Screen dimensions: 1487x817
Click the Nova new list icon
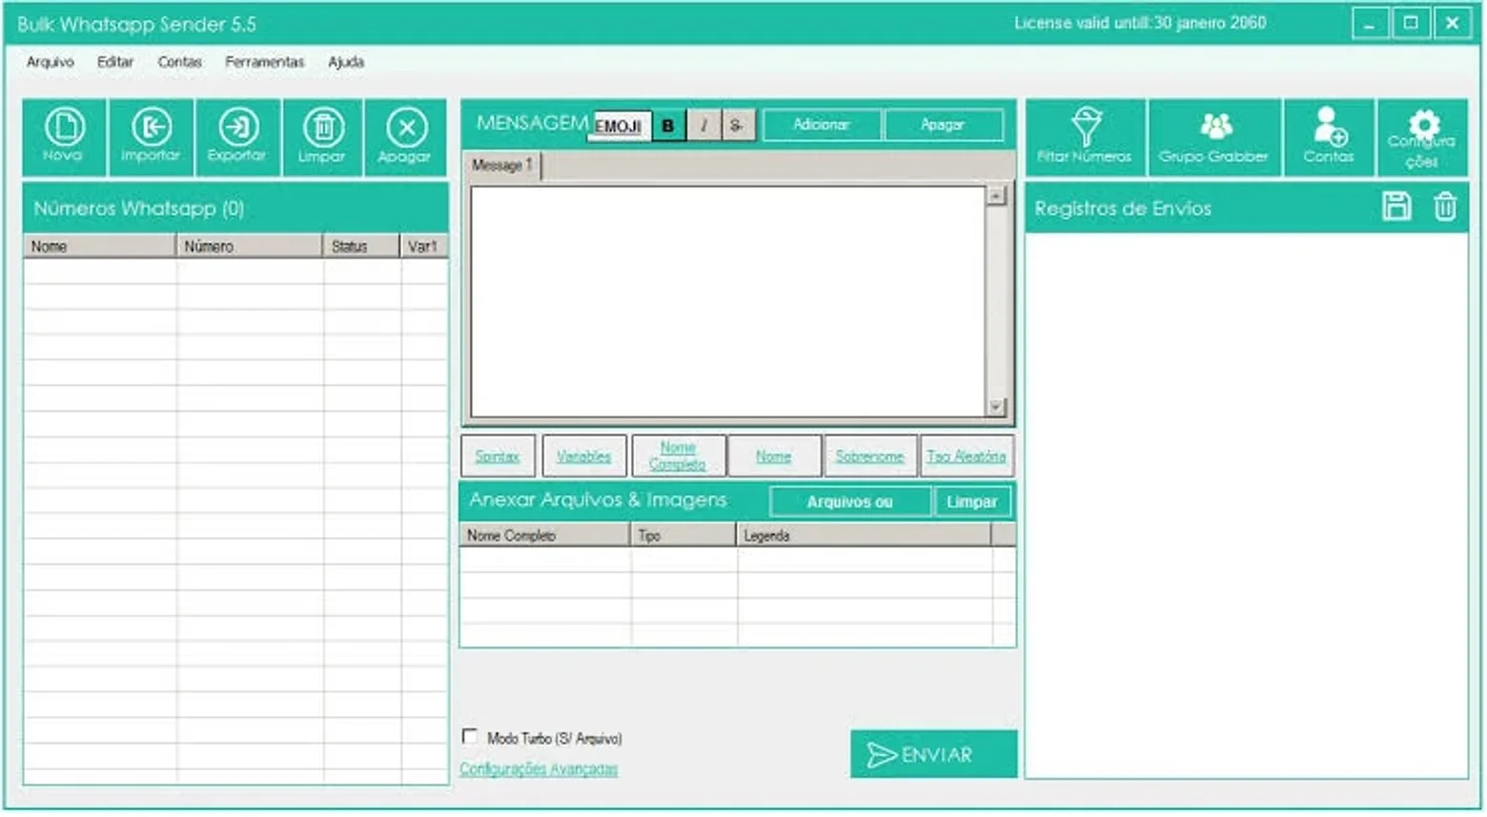click(64, 137)
